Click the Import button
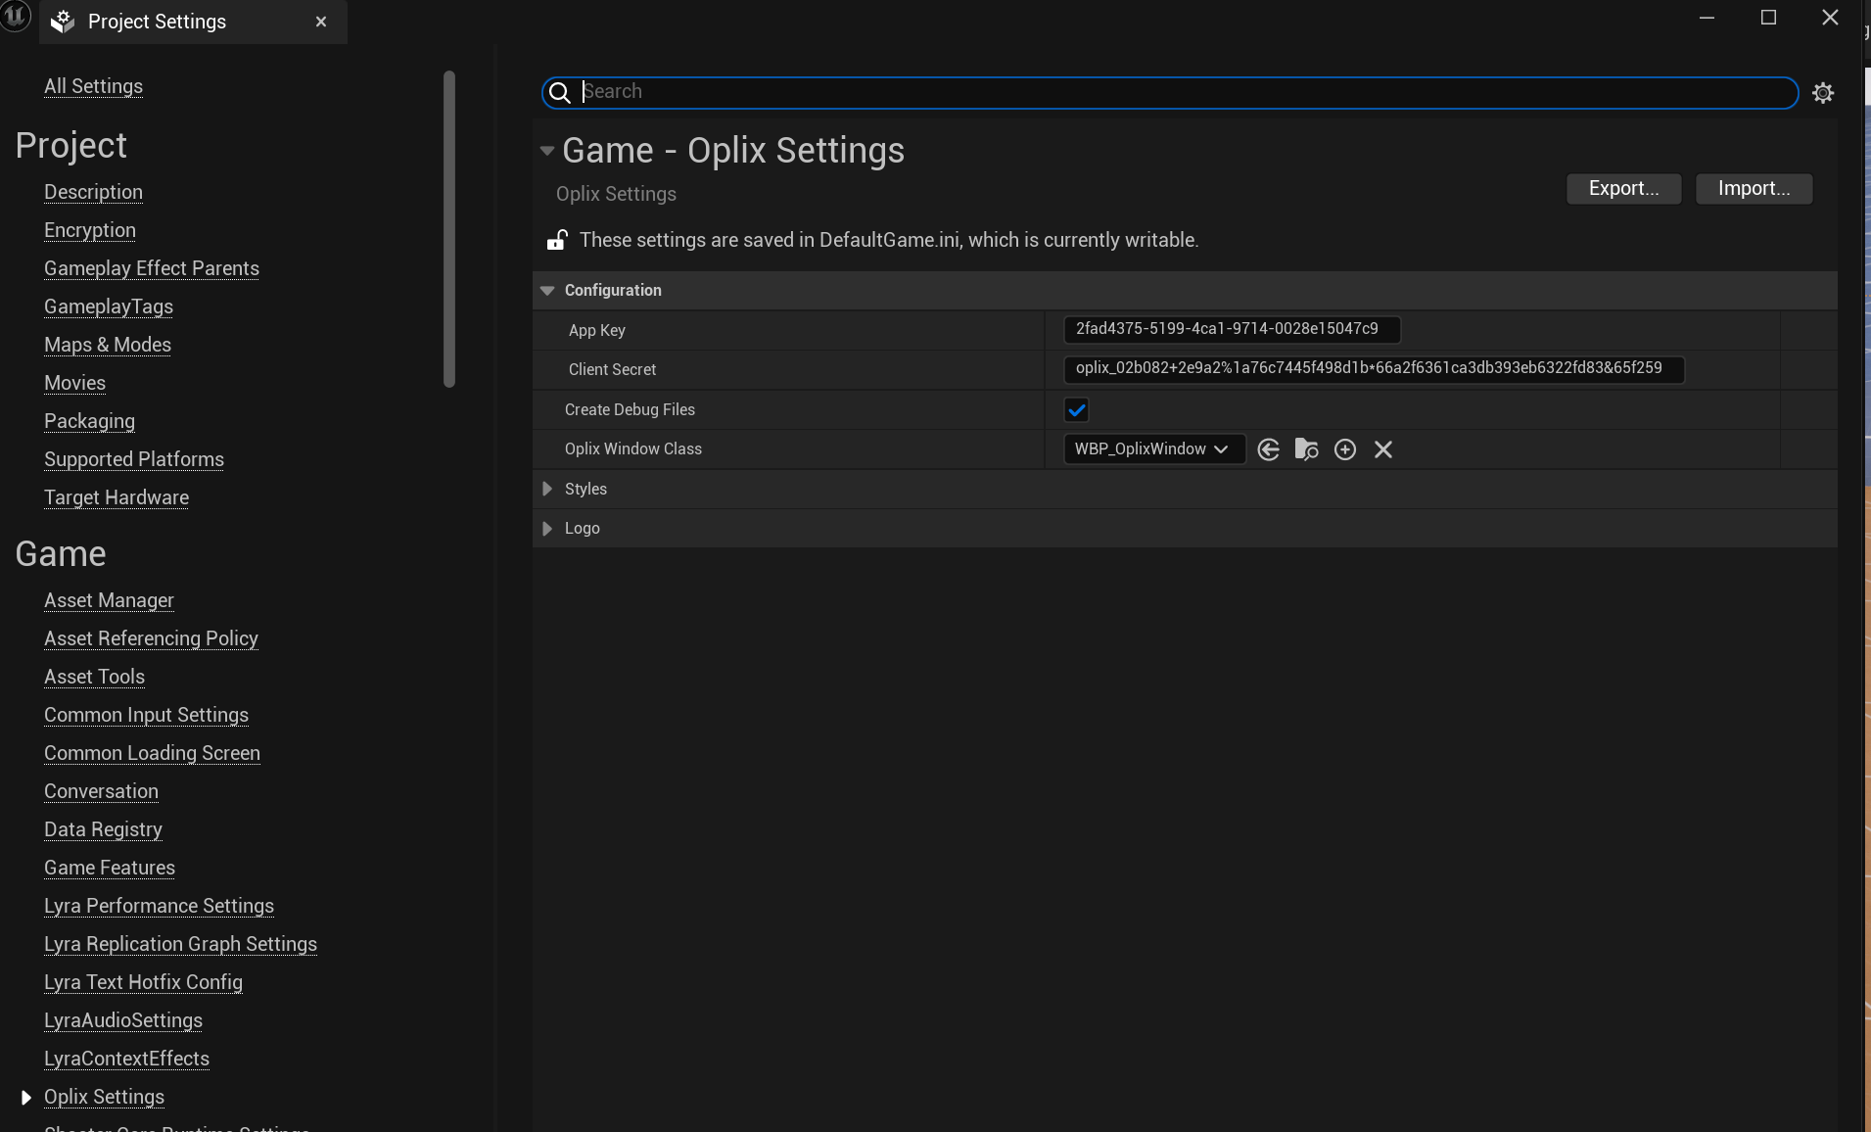Screen dimensions: 1871x1132 [1752, 188]
